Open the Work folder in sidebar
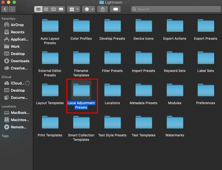Viewport: 222px width, 170px height. pos(16,46)
